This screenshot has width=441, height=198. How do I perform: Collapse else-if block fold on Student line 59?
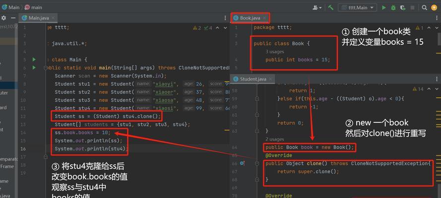click(257, 99)
